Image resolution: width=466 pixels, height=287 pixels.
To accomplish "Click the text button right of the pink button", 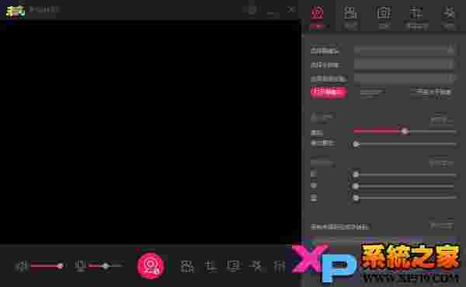I will tap(371, 92).
